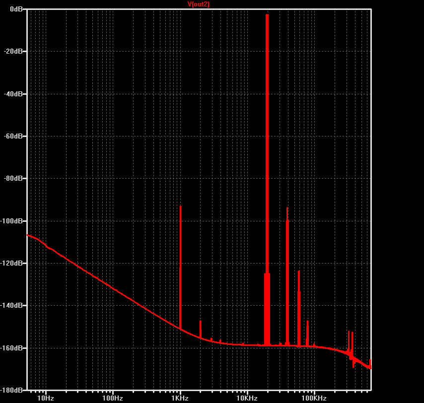Click the 10KHz frequency axis label
Screen dimensions: 424x403
pyautogui.click(x=247, y=398)
